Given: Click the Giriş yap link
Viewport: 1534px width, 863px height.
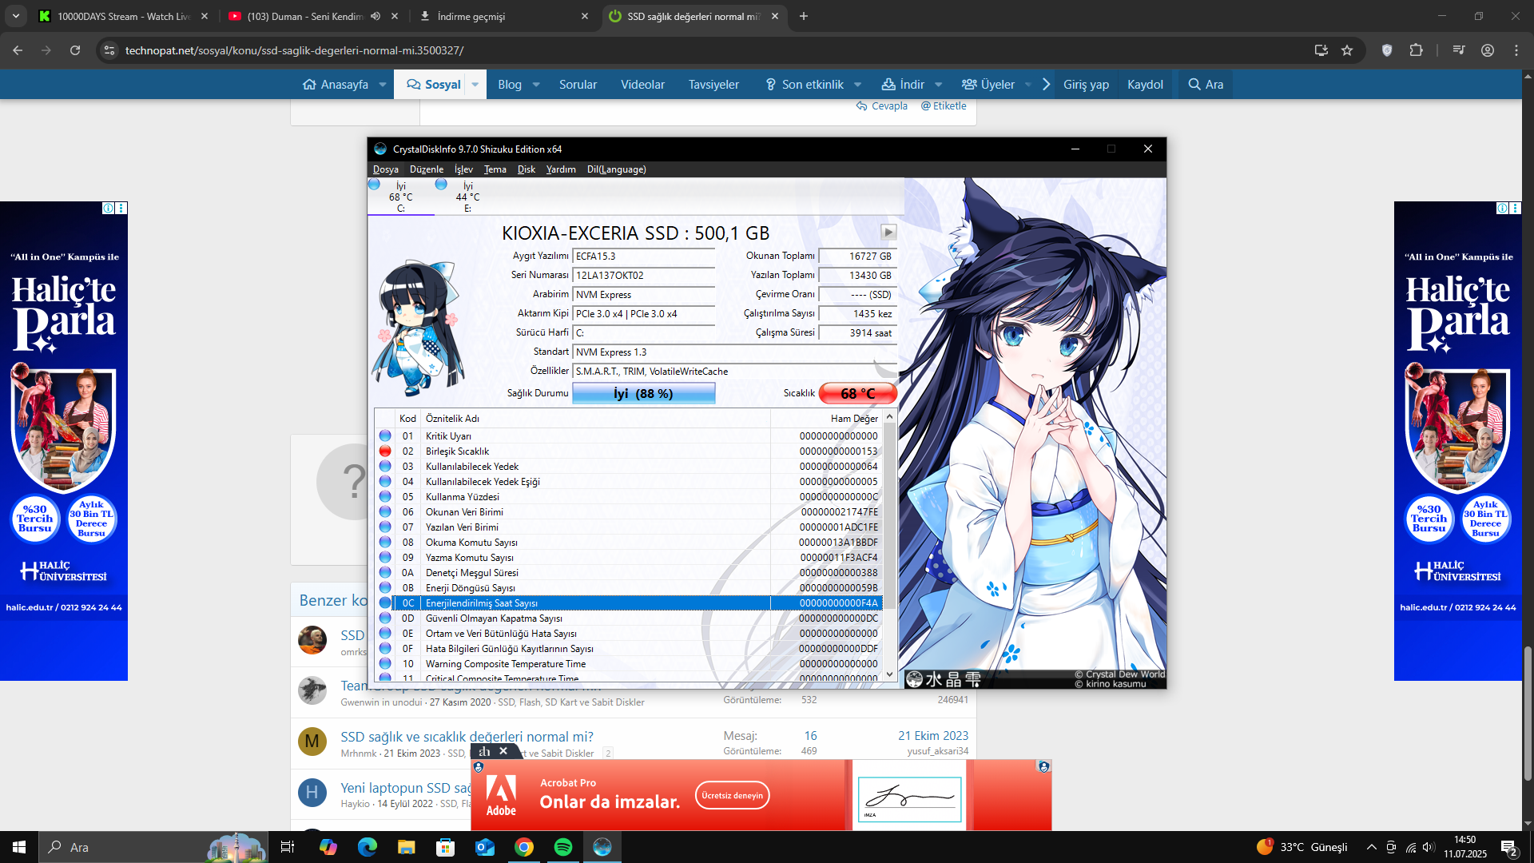Looking at the screenshot, I should 1086,85.
